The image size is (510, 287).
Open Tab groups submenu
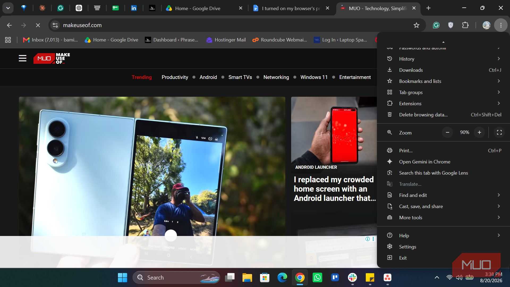443,92
